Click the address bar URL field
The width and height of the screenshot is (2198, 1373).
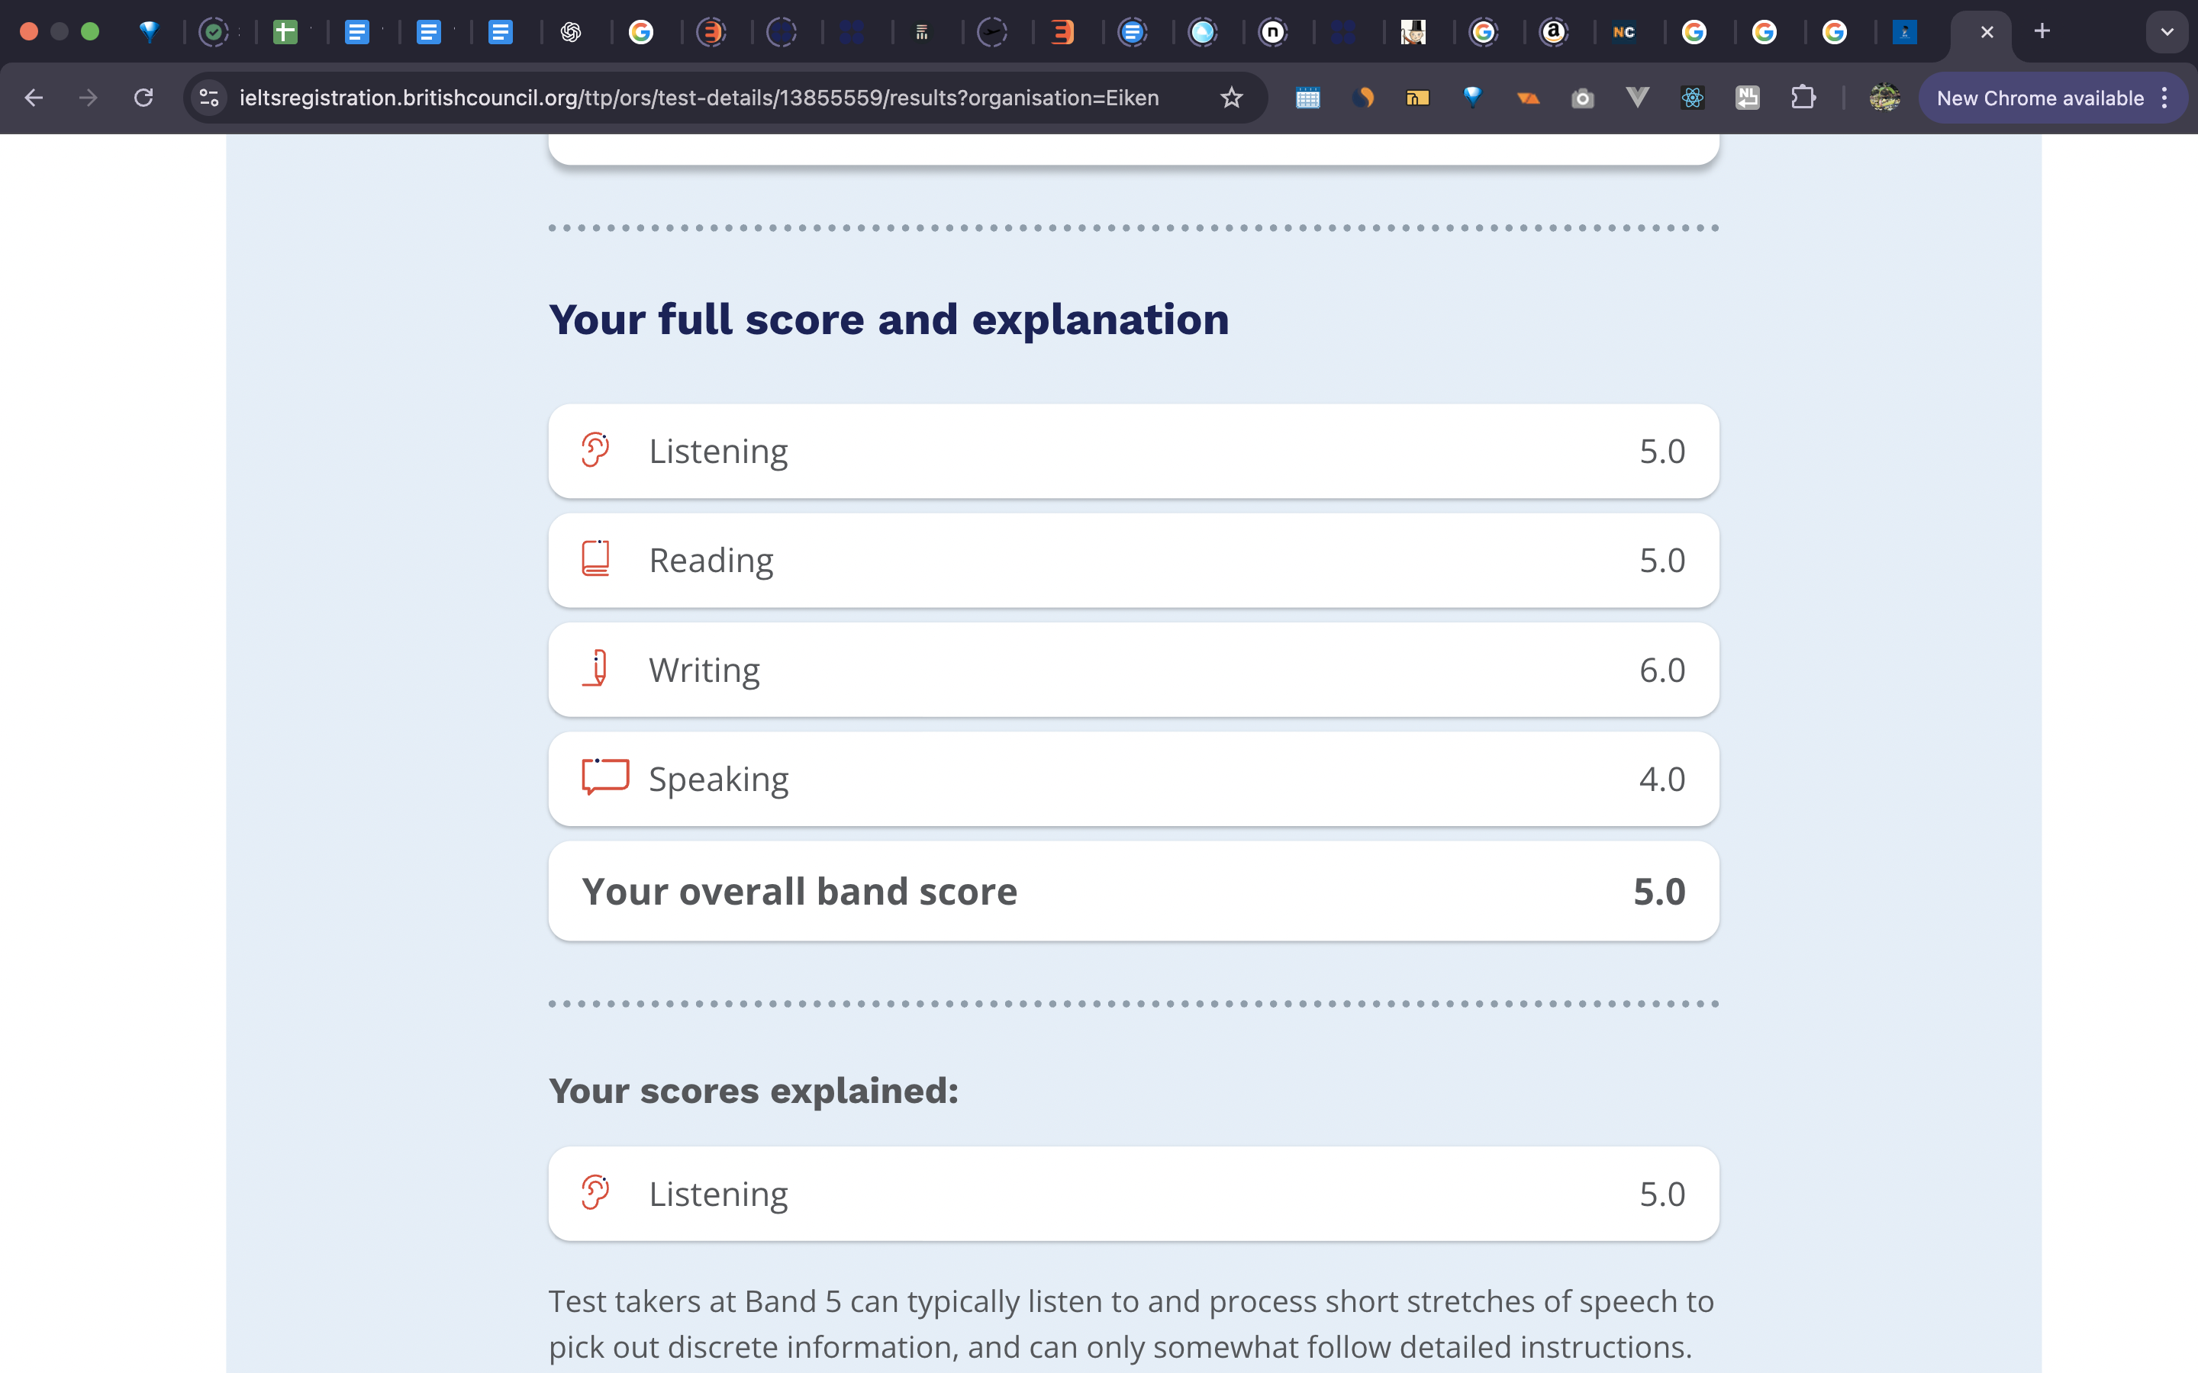coord(699,98)
